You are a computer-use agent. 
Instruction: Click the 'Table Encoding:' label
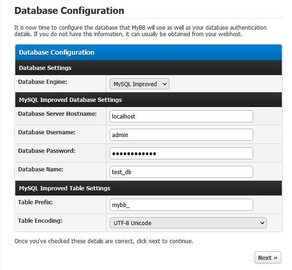click(40, 220)
